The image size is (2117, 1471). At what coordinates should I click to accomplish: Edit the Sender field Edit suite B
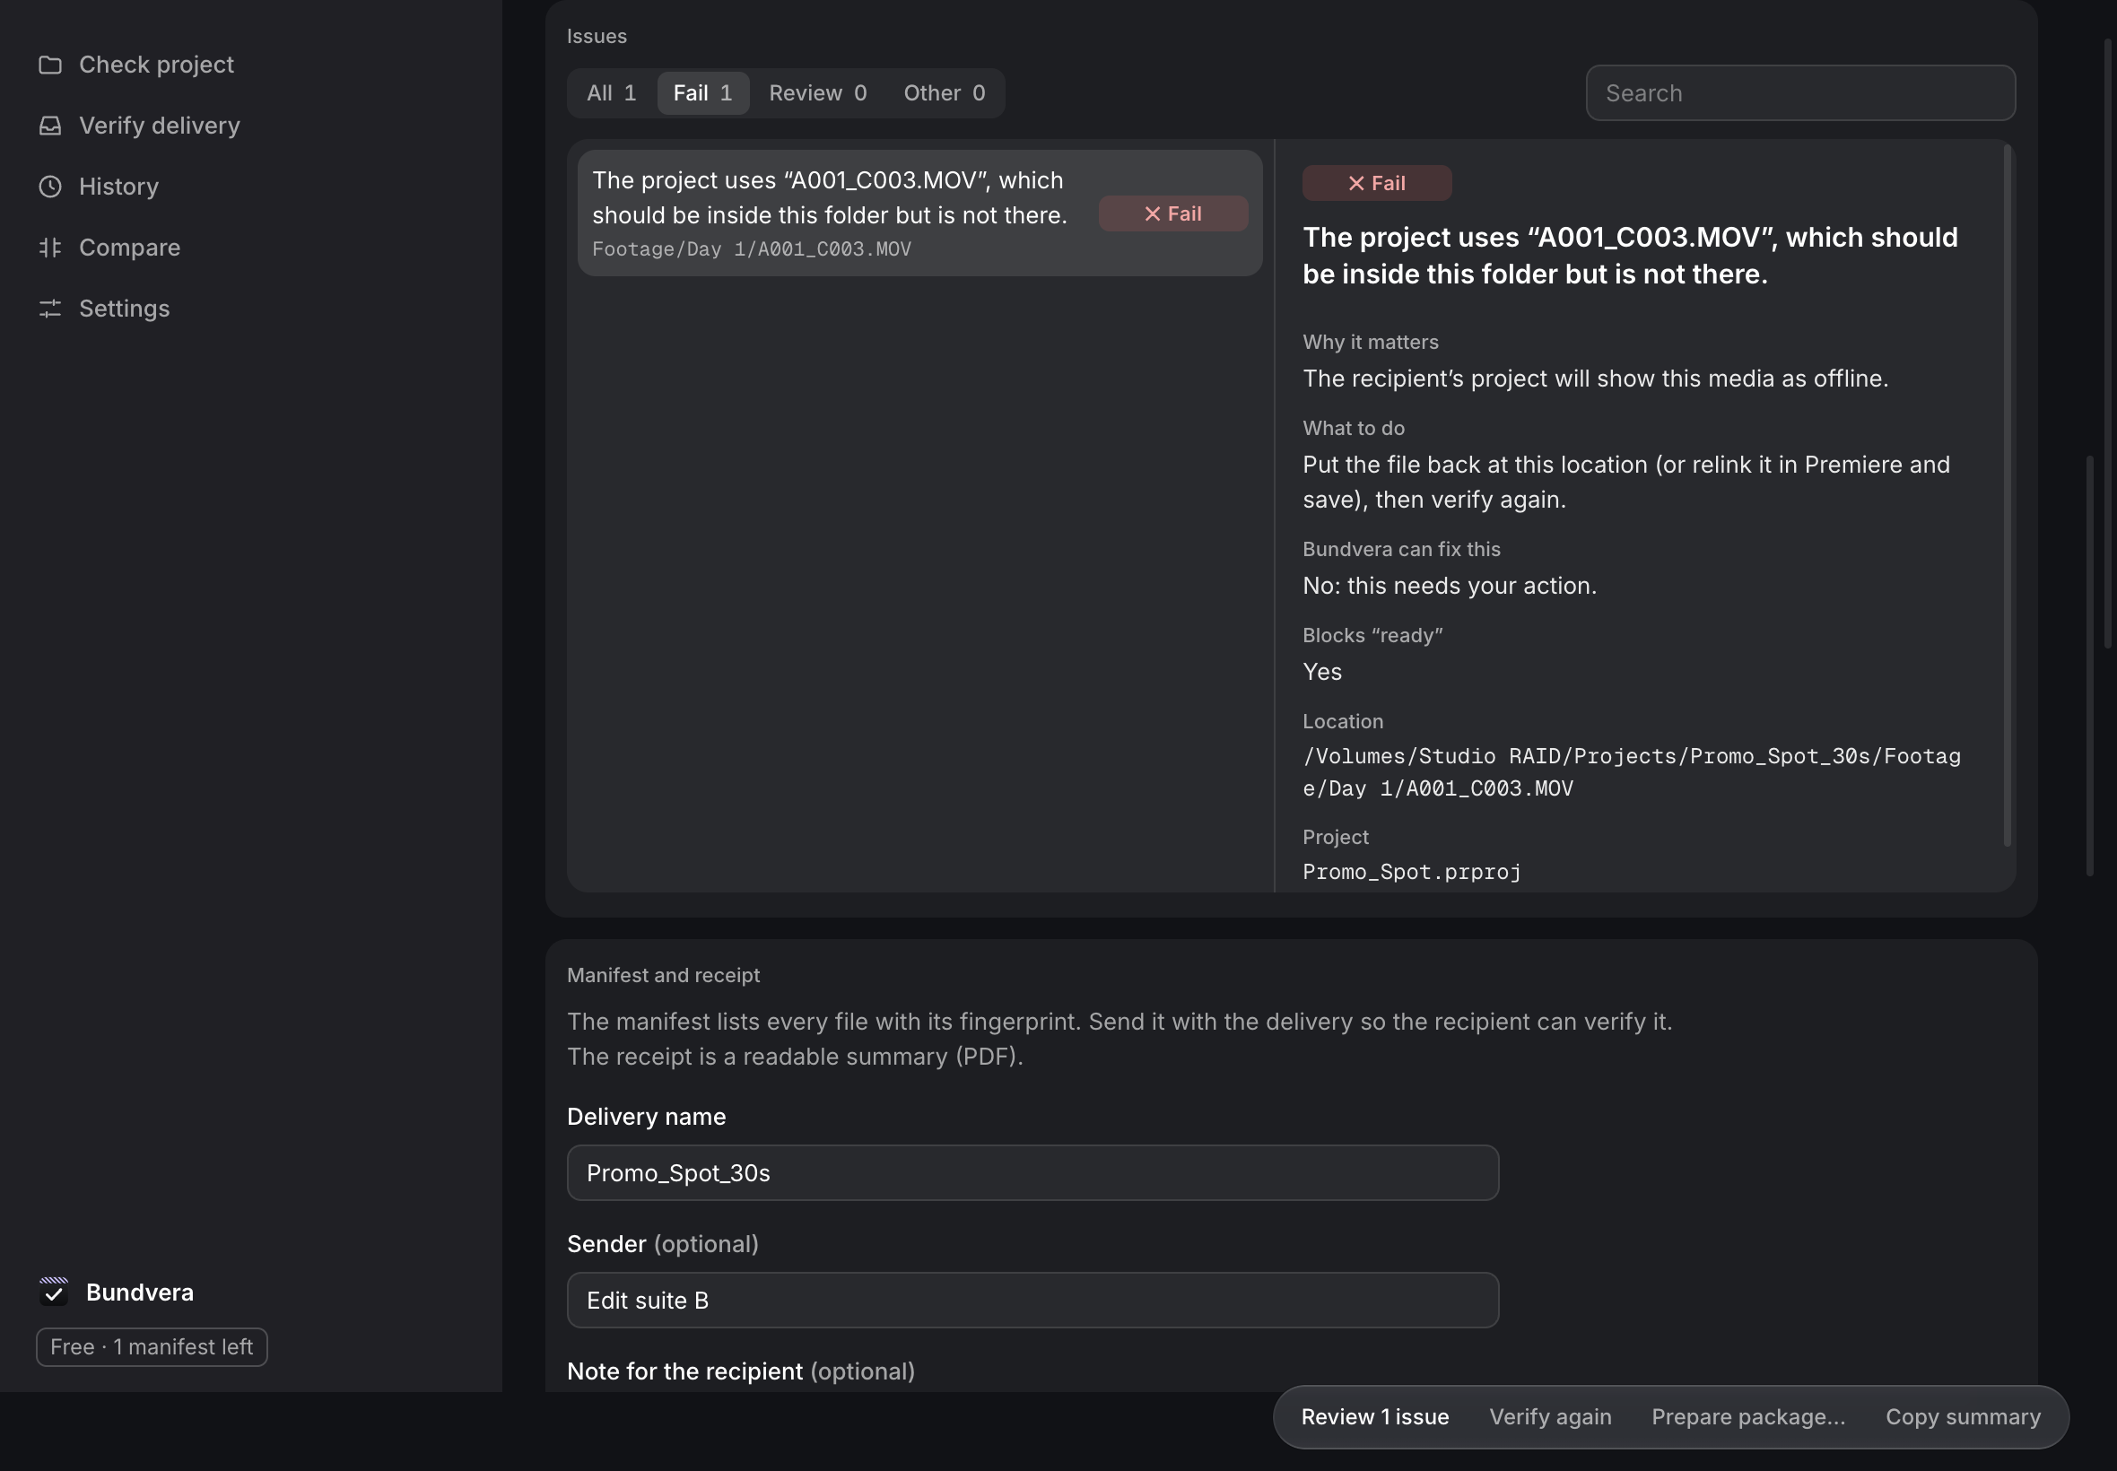pyautogui.click(x=1032, y=1300)
